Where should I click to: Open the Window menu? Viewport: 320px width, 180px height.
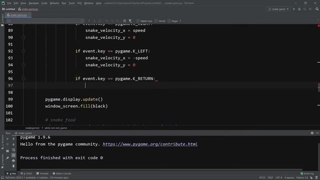88,3
